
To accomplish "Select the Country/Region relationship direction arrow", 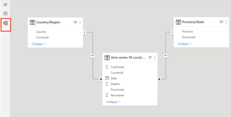I will tap(93, 56).
